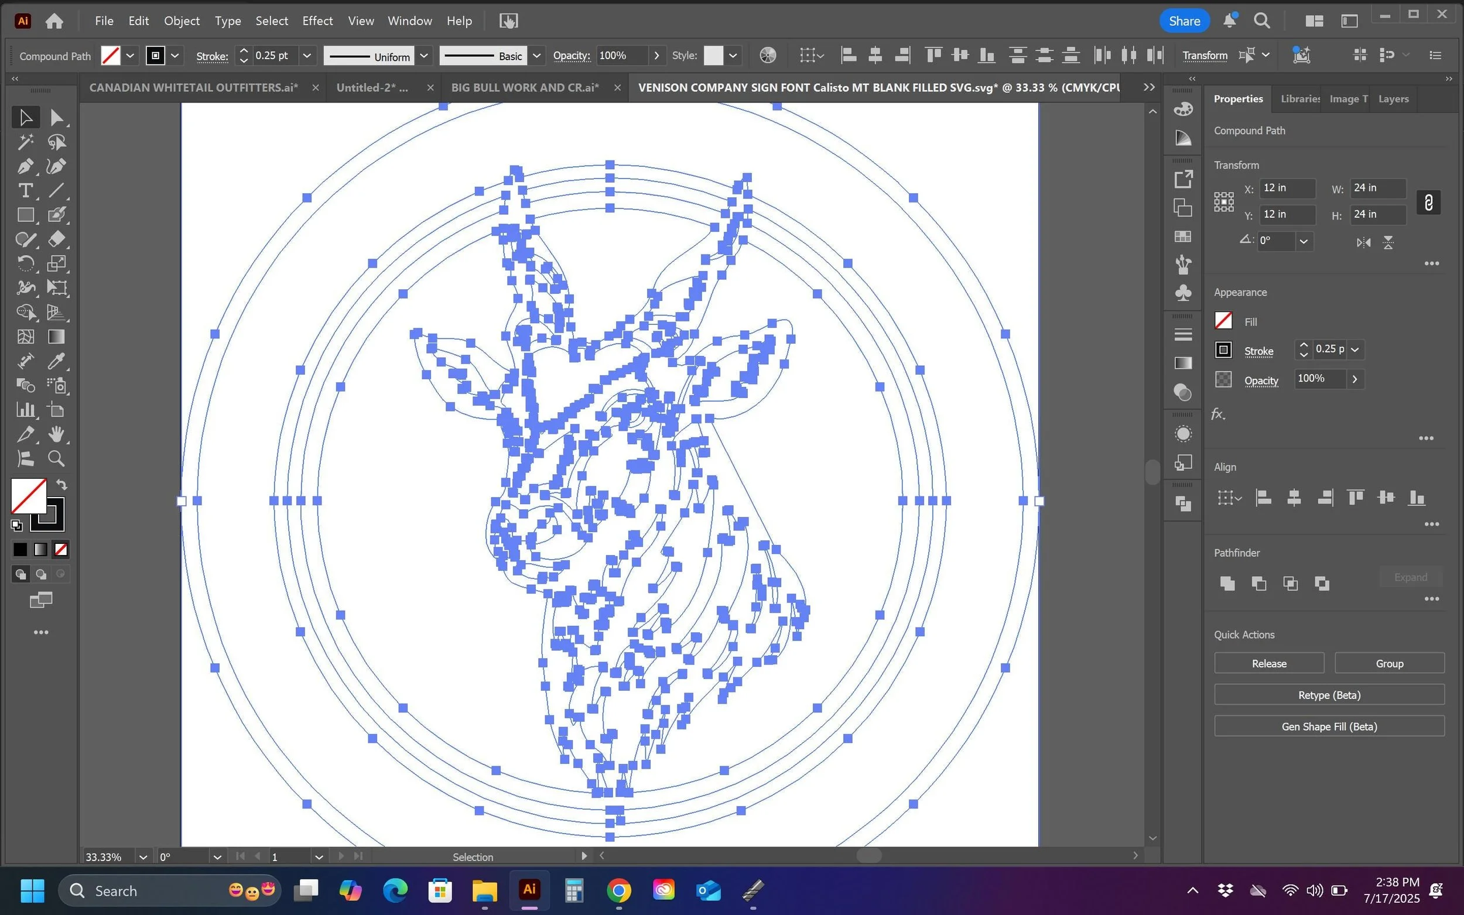
Task: Click the Release quick action button
Action: [1268, 663]
